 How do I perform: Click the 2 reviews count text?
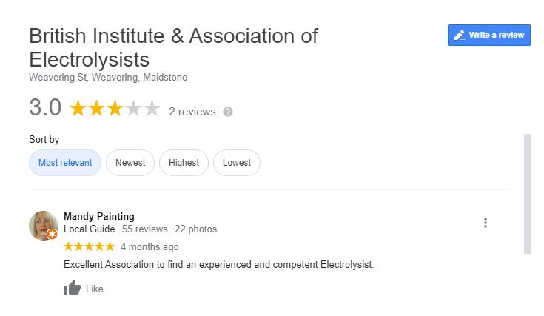coord(192,112)
